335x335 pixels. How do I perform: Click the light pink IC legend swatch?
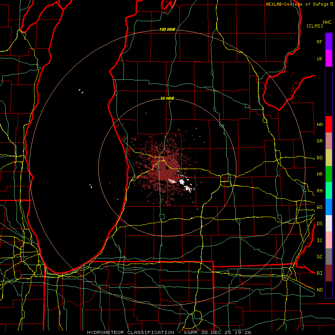[329, 240]
